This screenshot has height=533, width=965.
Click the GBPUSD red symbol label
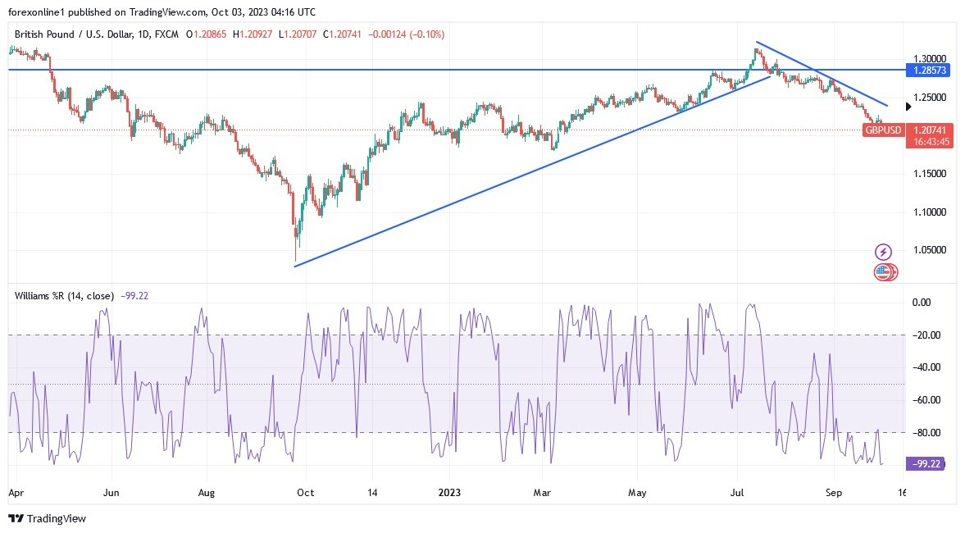pyautogui.click(x=883, y=130)
